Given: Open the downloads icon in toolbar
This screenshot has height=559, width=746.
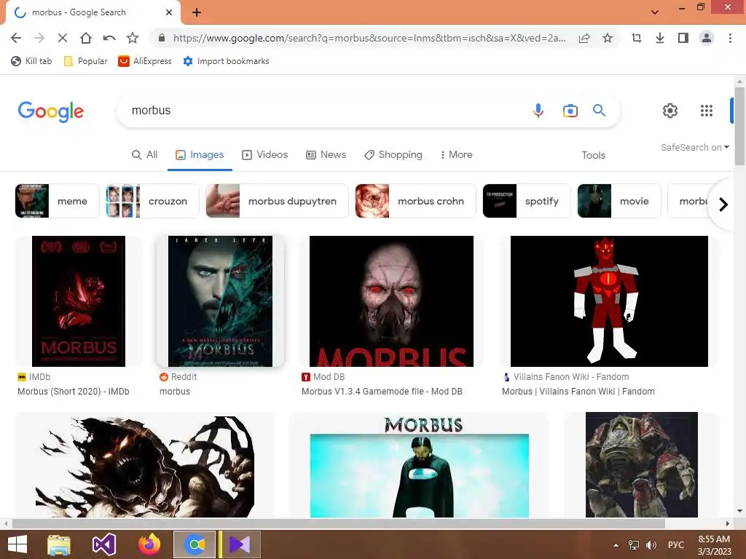Looking at the screenshot, I should coord(660,38).
